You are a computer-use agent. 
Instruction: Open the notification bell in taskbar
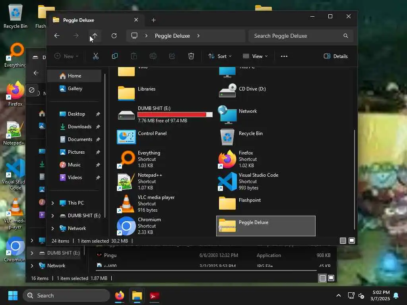coord(396,295)
